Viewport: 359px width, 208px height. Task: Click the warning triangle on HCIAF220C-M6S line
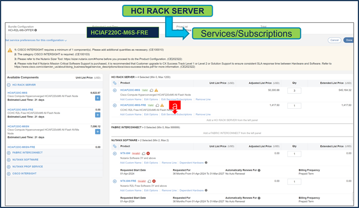coord(156,90)
